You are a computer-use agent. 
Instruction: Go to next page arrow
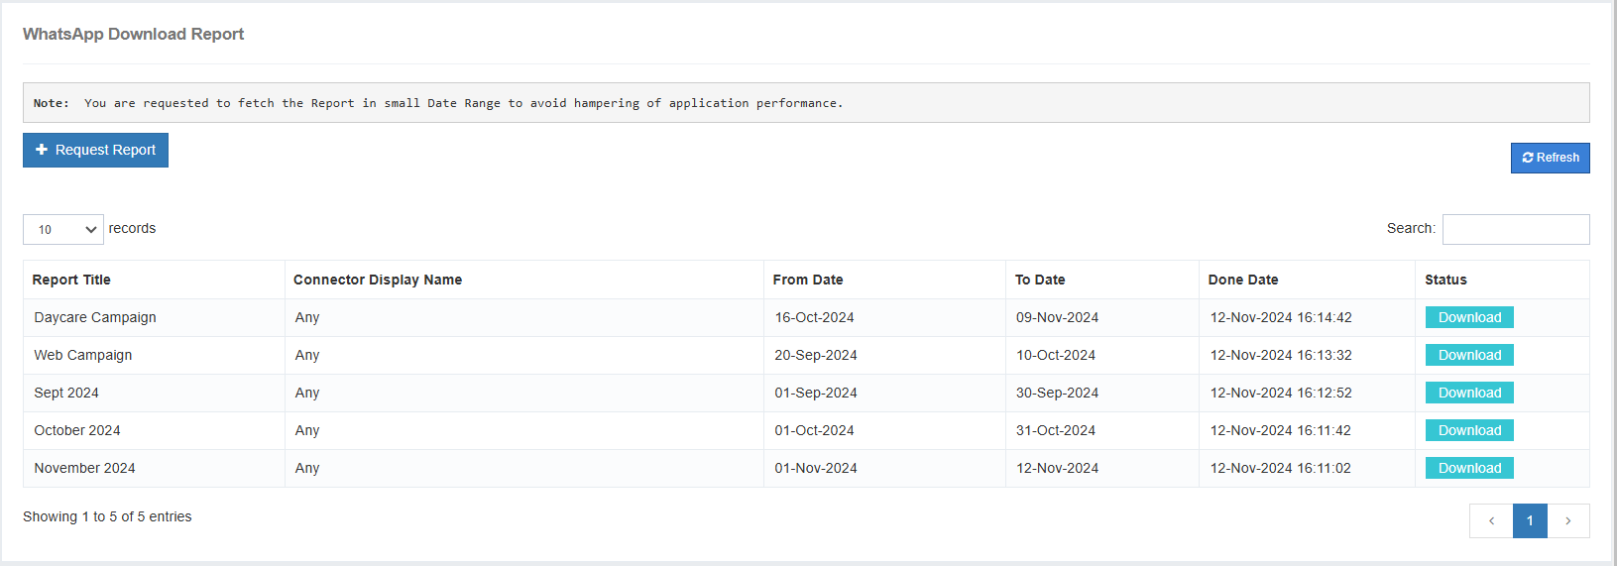tap(1567, 520)
